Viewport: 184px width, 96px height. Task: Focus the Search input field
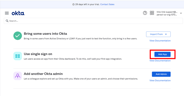click(93, 21)
